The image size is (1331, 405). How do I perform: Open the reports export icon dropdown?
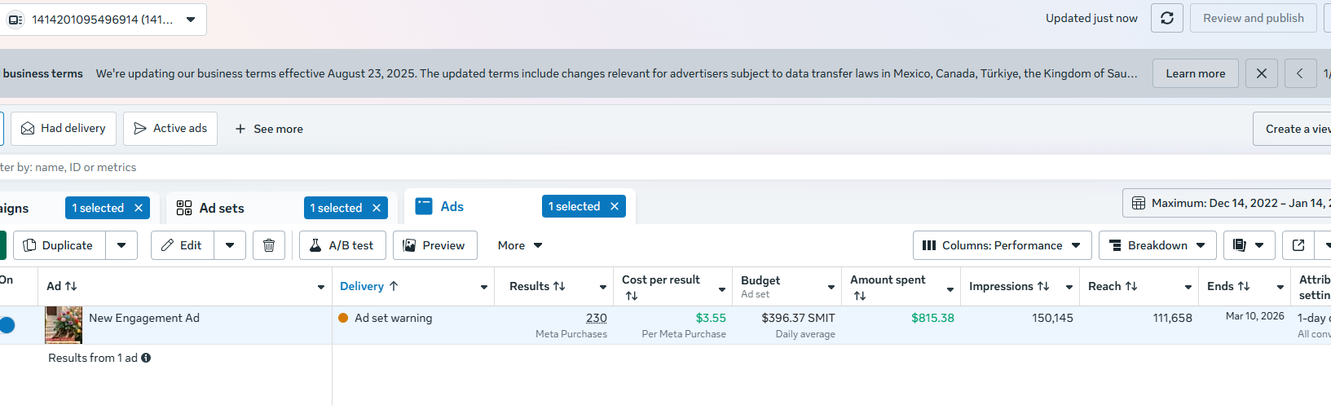tap(1249, 245)
